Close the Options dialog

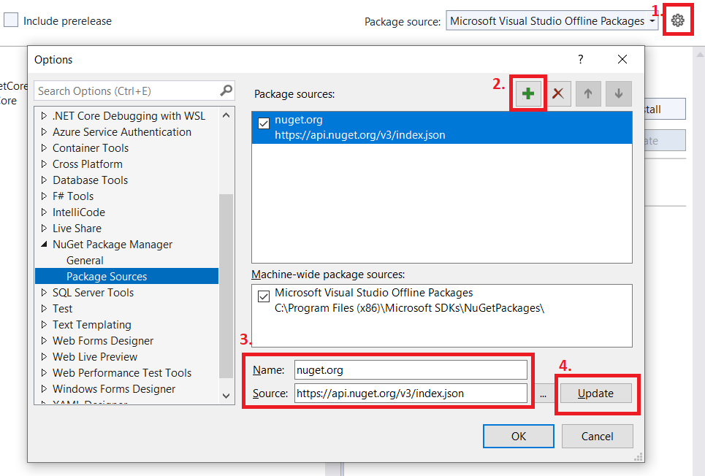622,59
